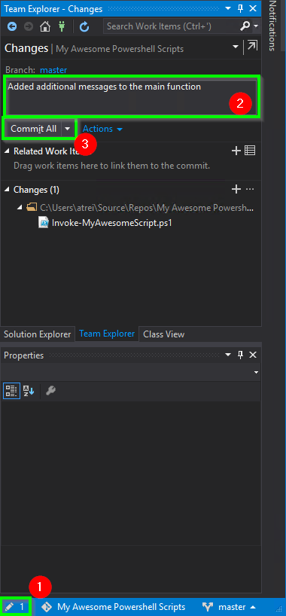Collapse the Related Work Items section
The height and width of the screenshot is (616, 286).
tap(8, 151)
